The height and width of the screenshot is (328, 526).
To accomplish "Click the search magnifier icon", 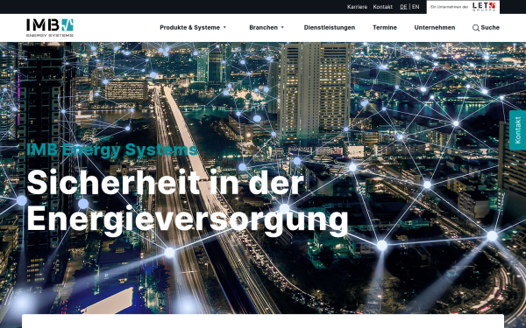I will tap(476, 28).
